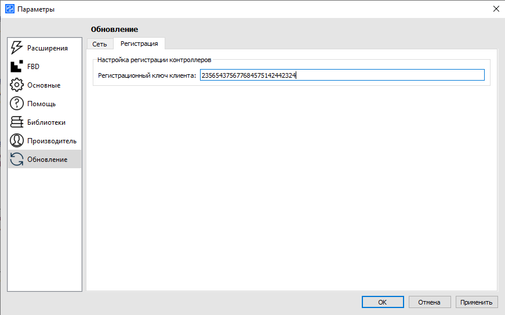505x315 pixels.
Task: Click the gear icon for Основные
Action: click(17, 85)
